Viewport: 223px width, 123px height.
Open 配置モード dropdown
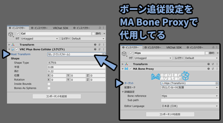190,87
